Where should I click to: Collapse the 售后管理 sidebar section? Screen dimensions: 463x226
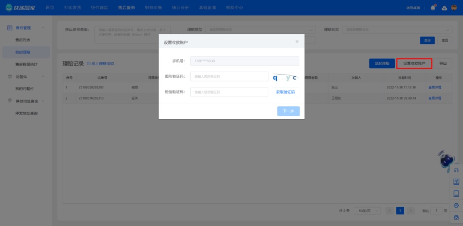(x=43, y=28)
